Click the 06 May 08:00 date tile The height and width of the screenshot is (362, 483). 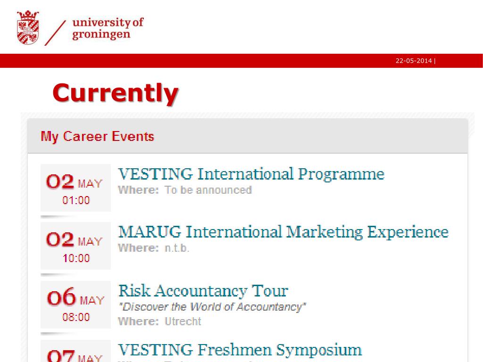(x=76, y=304)
